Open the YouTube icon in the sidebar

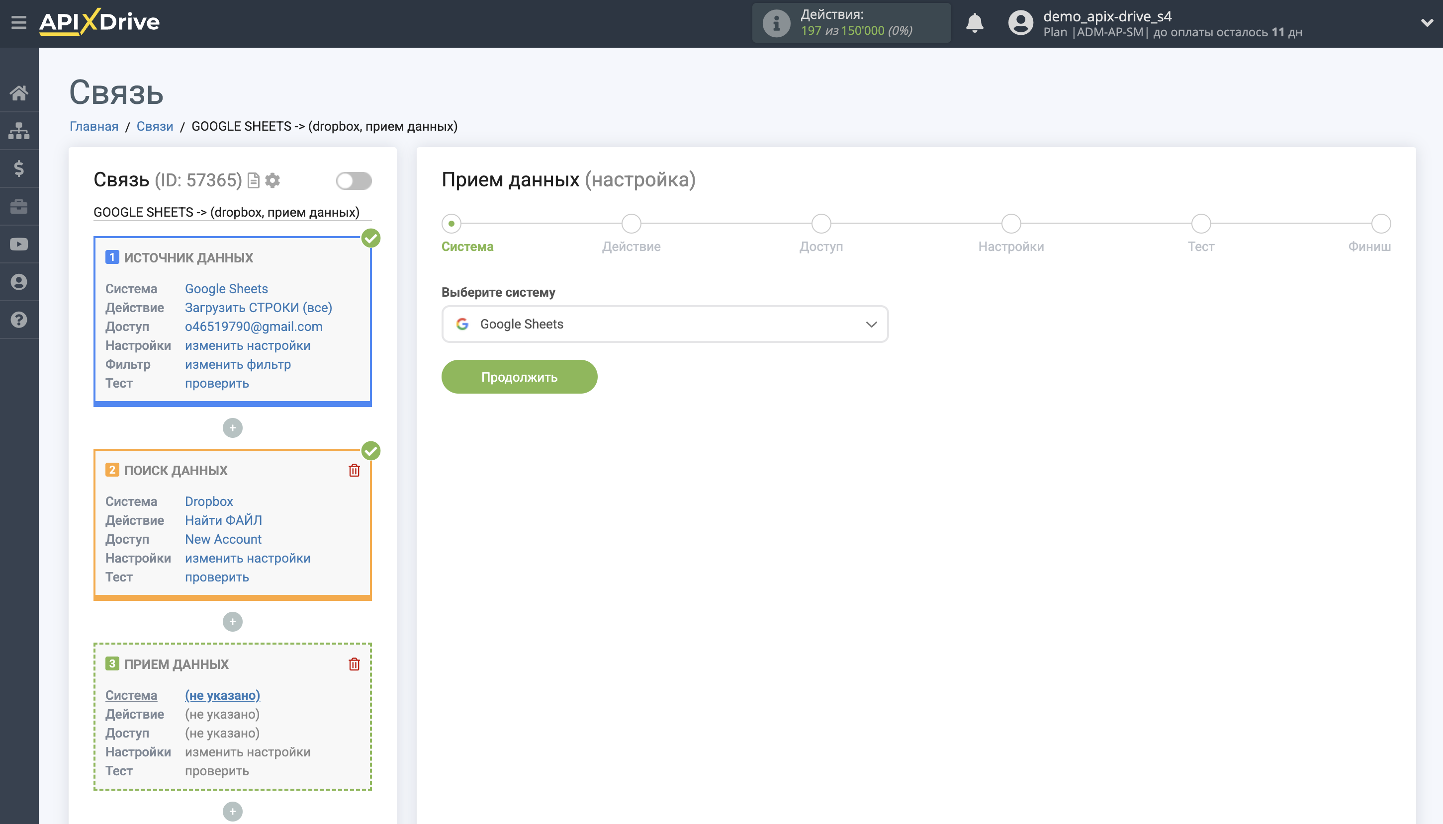pyautogui.click(x=19, y=244)
